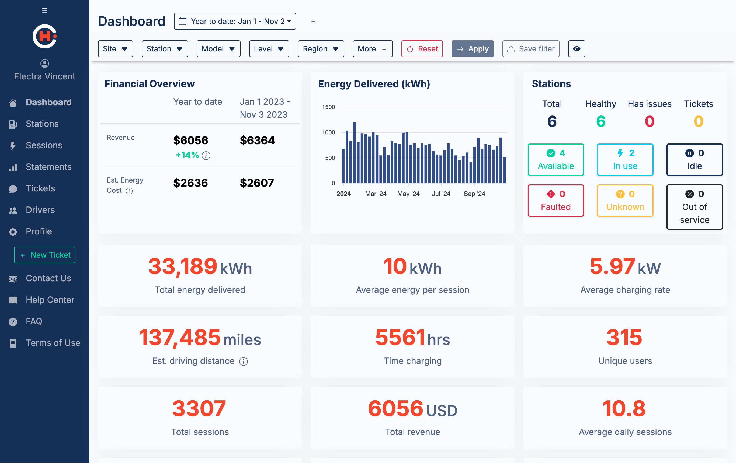The image size is (736, 463).
Task: Toggle visibility with the eye icon button
Action: point(577,49)
